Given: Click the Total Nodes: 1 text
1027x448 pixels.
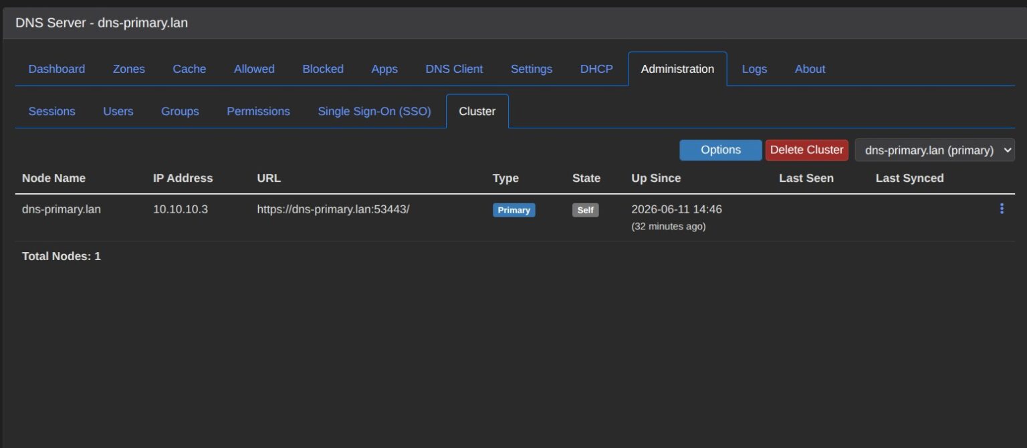Looking at the screenshot, I should [x=62, y=256].
